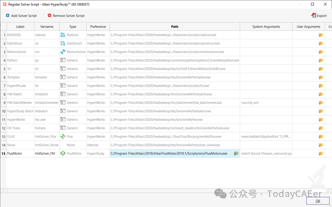332x207 pixels.
Task: Click the HyperStudy preference cell for FluxMotor
Action: [98, 153]
